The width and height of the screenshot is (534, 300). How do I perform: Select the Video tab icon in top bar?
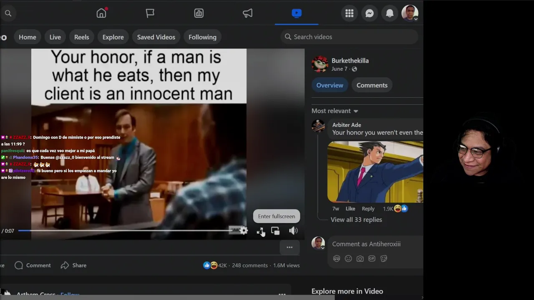297,13
